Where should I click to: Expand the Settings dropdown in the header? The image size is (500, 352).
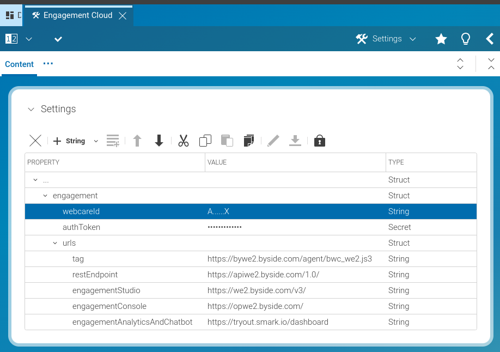[x=412, y=39]
